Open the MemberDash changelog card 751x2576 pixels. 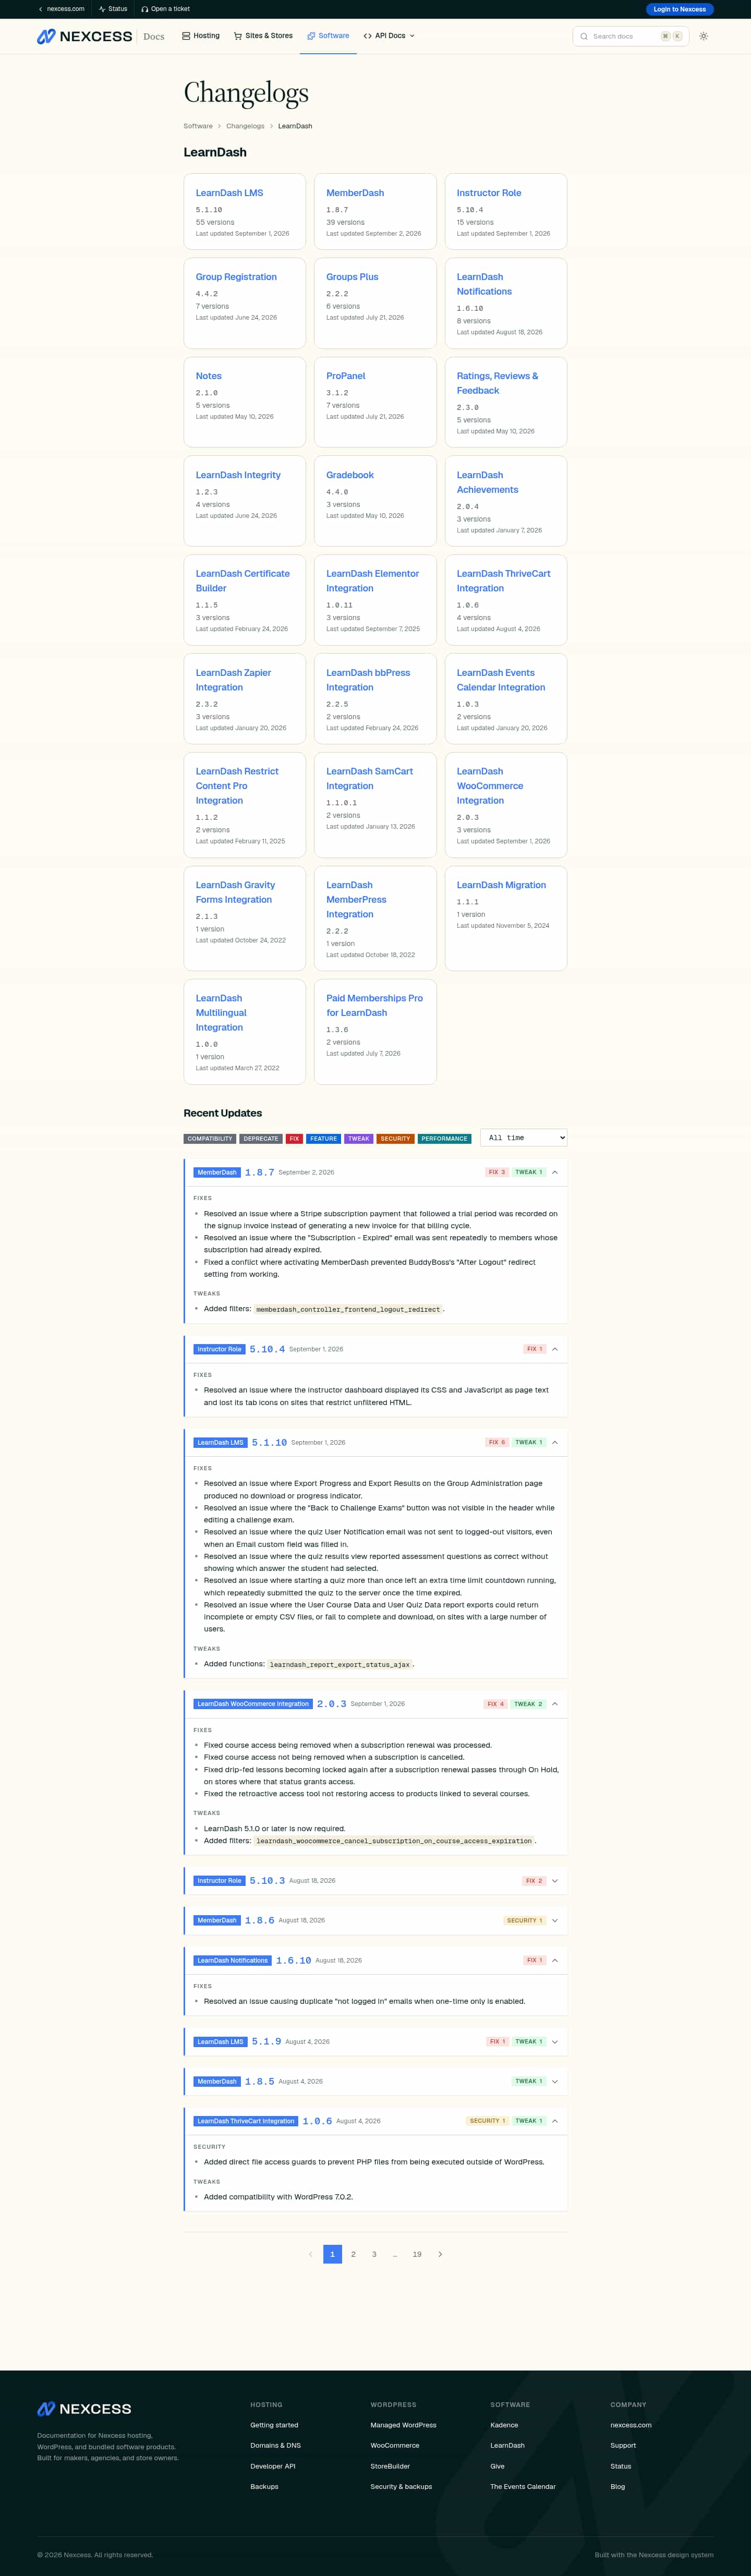pos(375,211)
